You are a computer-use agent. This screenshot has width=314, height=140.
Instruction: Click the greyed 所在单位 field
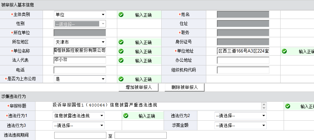click(x=80, y=33)
